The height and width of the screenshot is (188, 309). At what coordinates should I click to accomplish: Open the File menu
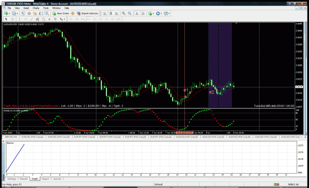tap(9, 8)
